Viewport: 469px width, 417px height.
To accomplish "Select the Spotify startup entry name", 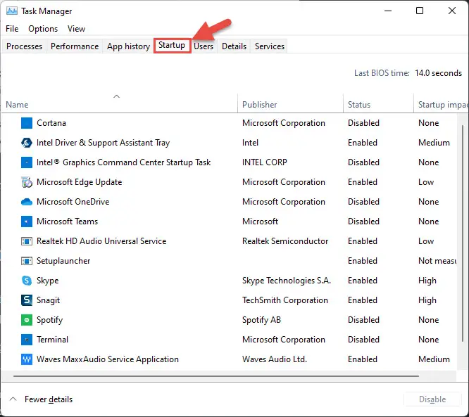I will click(x=50, y=320).
